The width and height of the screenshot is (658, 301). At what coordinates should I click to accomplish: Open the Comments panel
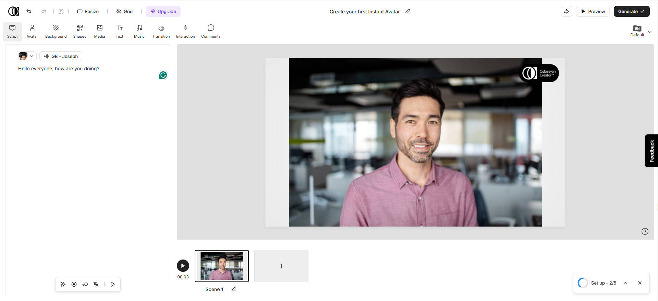click(x=211, y=31)
